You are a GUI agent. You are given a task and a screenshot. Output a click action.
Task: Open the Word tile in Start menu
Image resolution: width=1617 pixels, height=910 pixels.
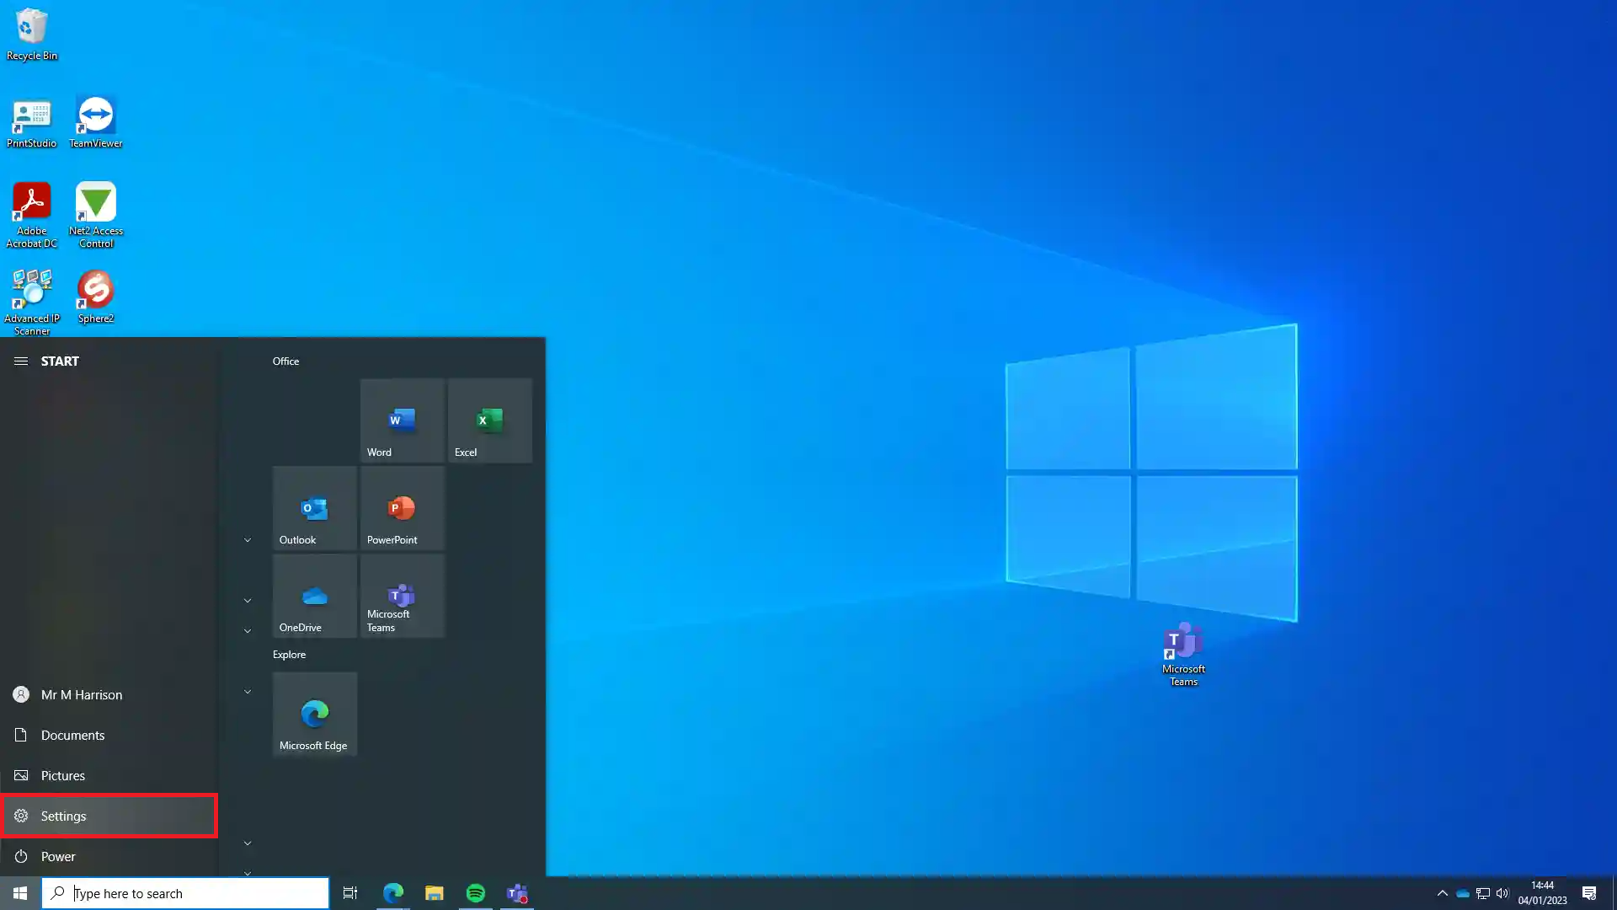tap(402, 420)
